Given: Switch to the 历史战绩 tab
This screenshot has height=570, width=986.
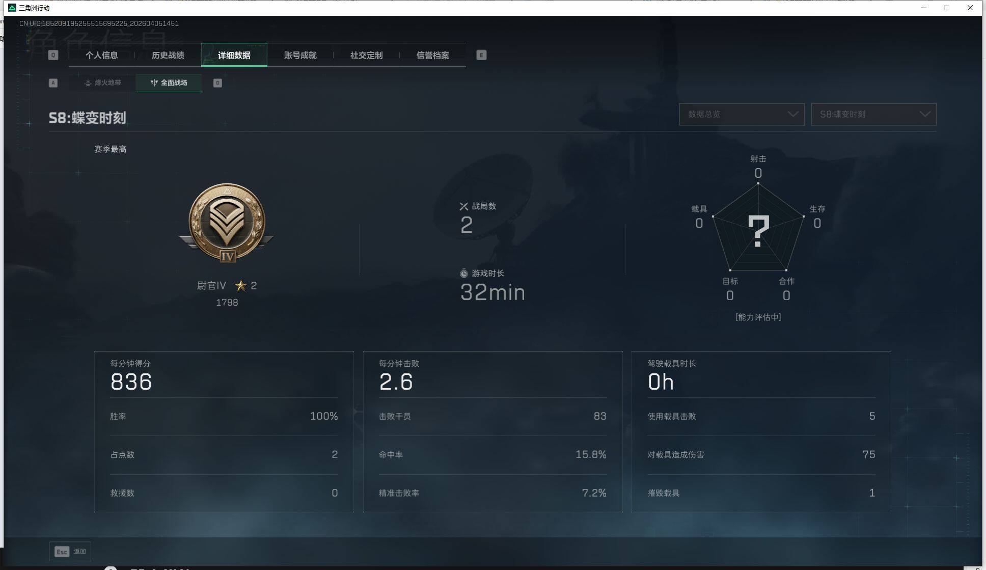Looking at the screenshot, I should pyautogui.click(x=168, y=55).
